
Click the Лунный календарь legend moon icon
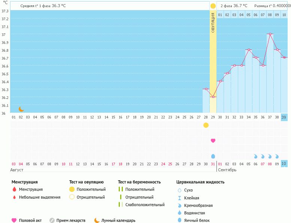coord(97,220)
